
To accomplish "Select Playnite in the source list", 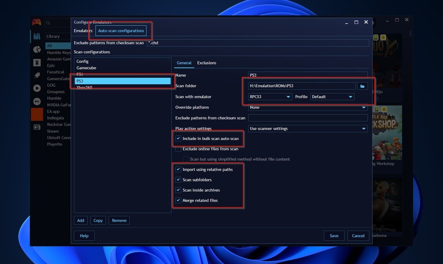I will click(55, 144).
